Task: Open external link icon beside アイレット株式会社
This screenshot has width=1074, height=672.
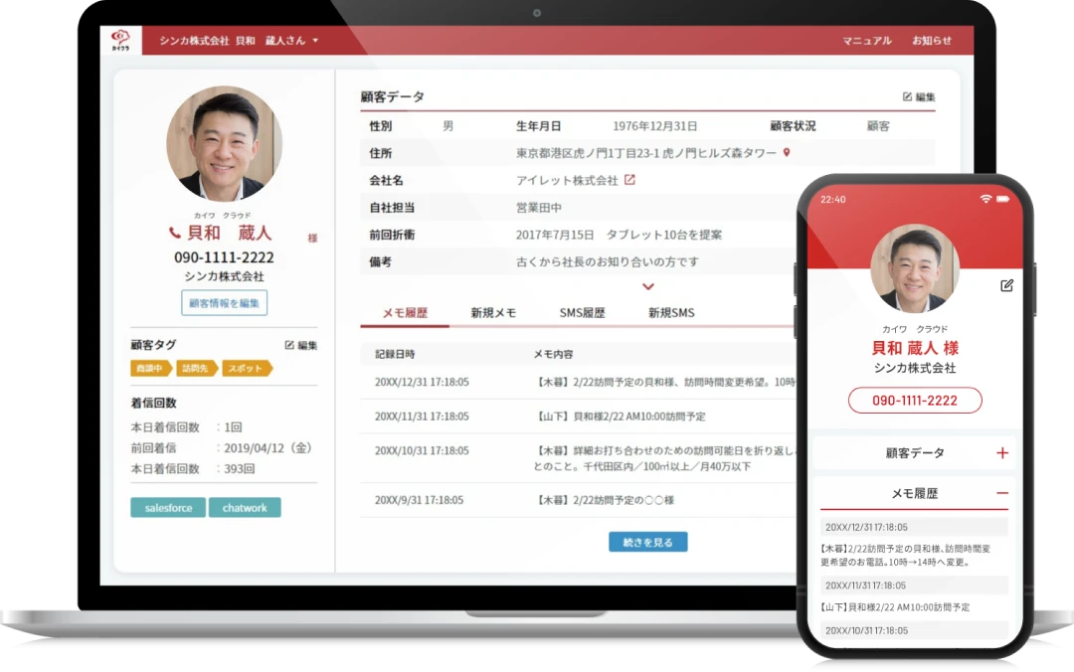Action: 629,180
